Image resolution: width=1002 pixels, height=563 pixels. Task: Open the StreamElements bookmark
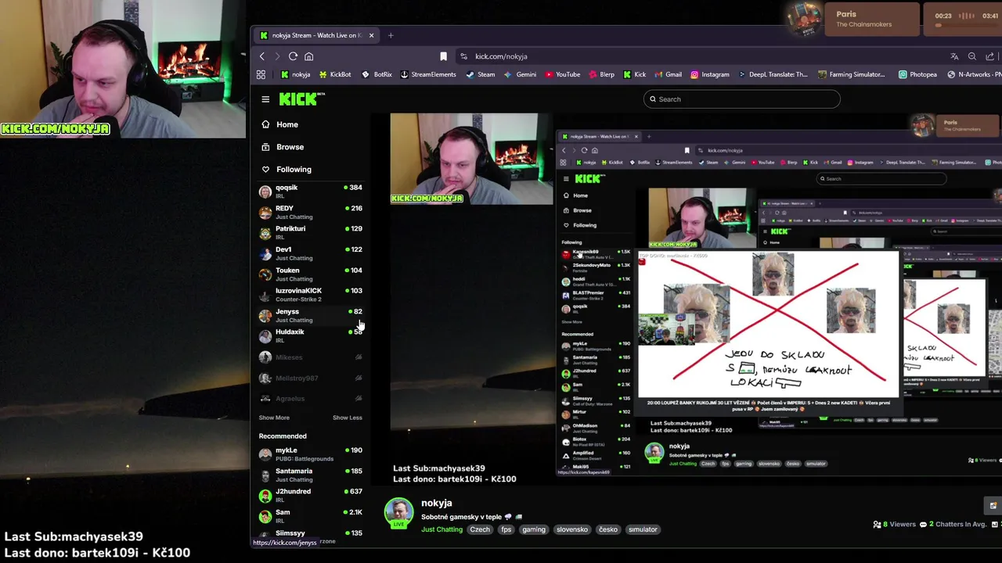coord(428,74)
